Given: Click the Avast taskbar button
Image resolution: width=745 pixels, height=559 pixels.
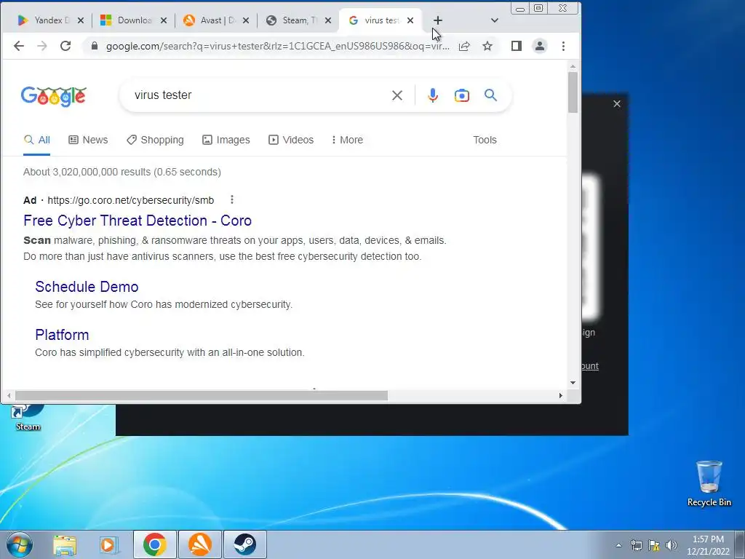Looking at the screenshot, I should pos(199,544).
